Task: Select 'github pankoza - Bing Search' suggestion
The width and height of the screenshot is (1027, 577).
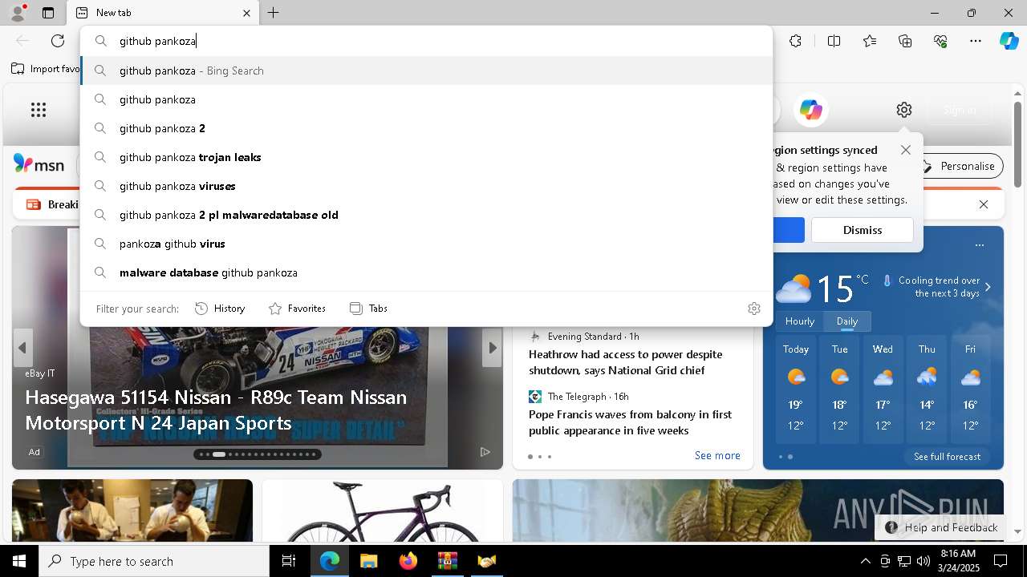Action: (427, 71)
